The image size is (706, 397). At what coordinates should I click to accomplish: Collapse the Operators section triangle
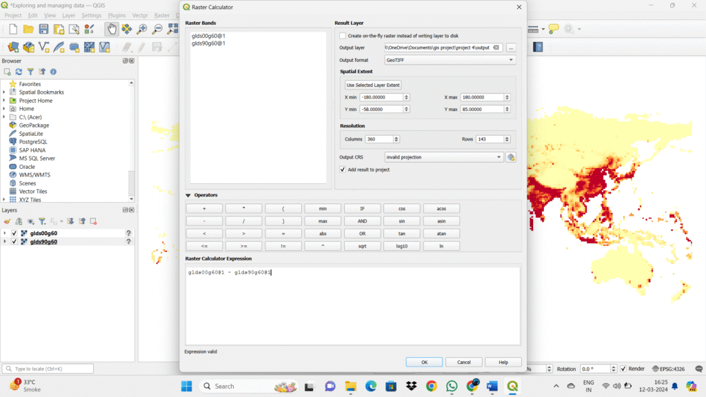pyautogui.click(x=188, y=195)
